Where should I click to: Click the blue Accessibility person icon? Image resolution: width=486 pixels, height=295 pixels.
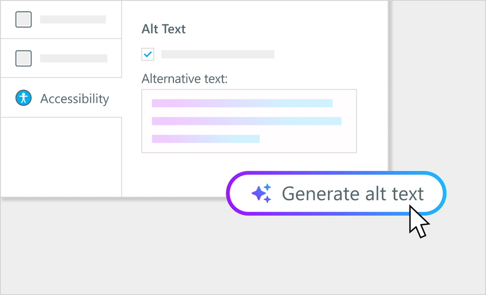[x=23, y=98]
